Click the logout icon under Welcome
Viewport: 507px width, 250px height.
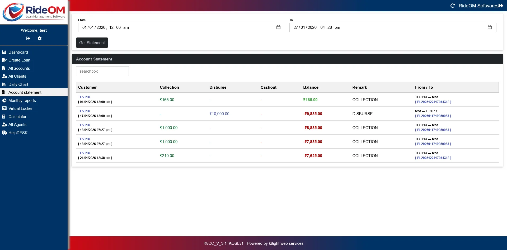coord(28,39)
